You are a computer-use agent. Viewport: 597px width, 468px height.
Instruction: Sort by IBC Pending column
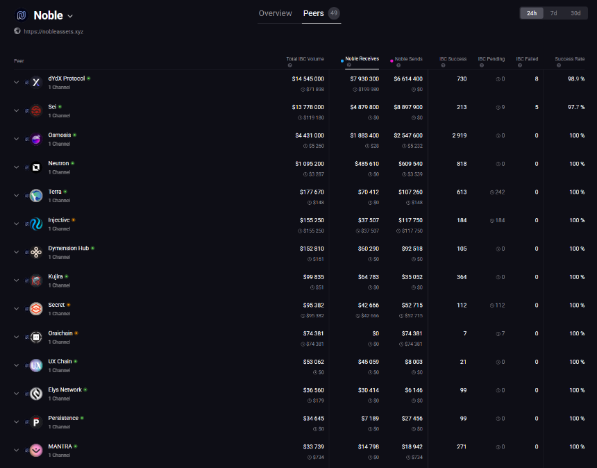tap(491, 59)
